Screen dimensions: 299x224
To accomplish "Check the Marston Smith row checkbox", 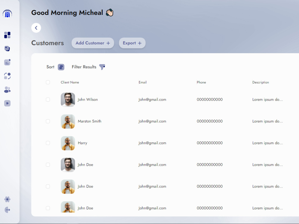I will [x=48, y=121].
